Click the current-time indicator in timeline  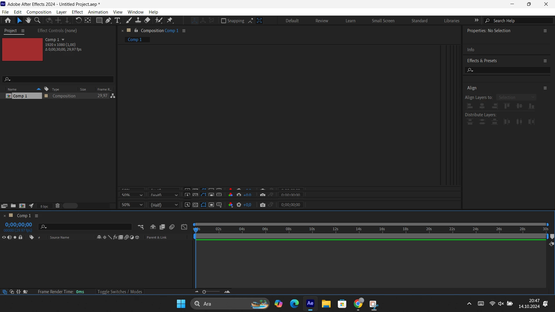click(196, 230)
